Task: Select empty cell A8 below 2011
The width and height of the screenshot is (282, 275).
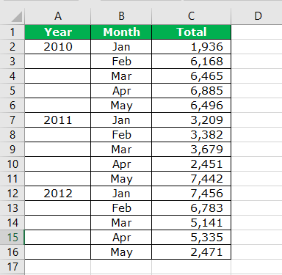Action: 58,135
